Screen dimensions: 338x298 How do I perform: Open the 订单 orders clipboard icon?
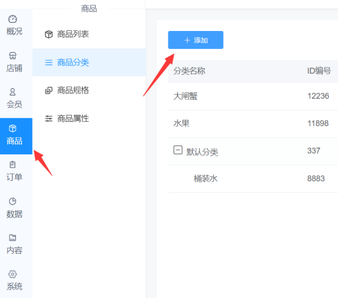click(x=12, y=164)
